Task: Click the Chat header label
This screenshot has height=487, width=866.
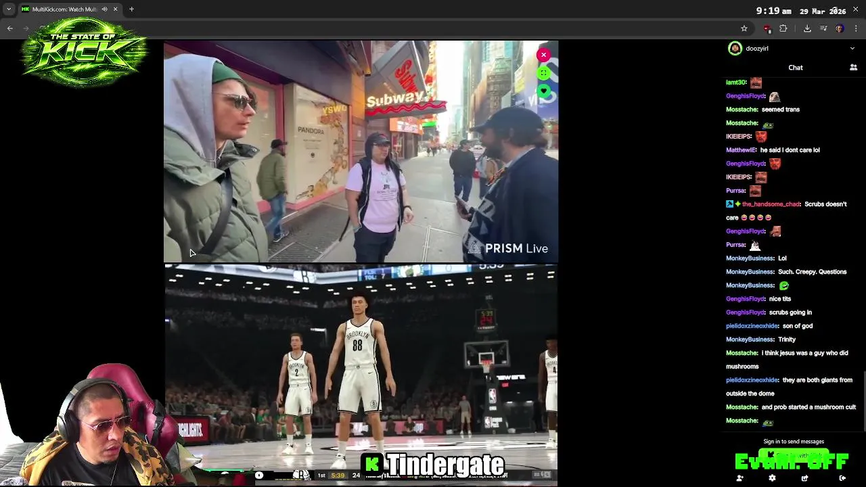Action: [796, 68]
